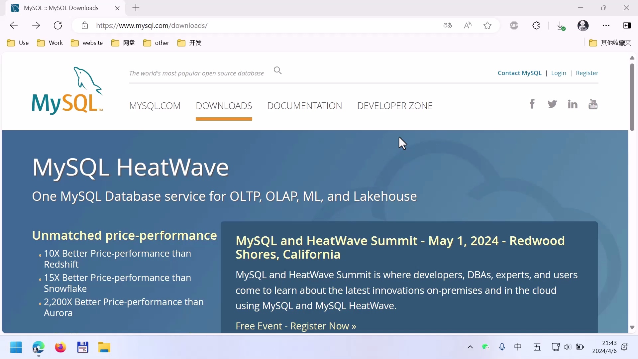Click the page vertical scrollbar thumb

pyautogui.click(x=632, y=96)
